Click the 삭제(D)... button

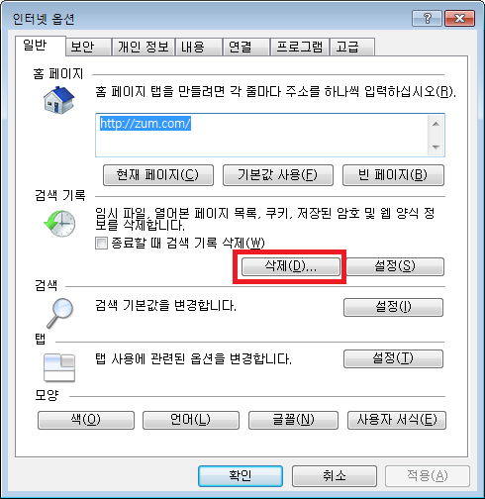coord(290,266)
